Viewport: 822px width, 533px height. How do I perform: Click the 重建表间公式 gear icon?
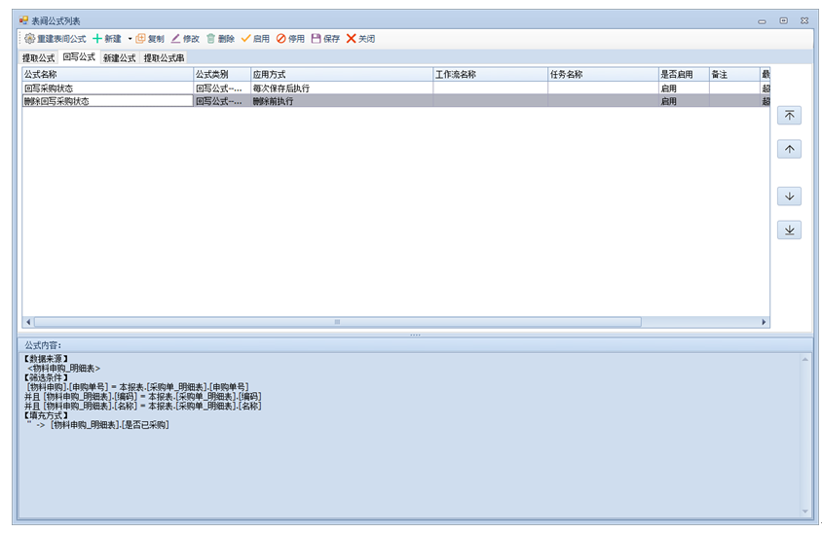(x=29, y=39)
